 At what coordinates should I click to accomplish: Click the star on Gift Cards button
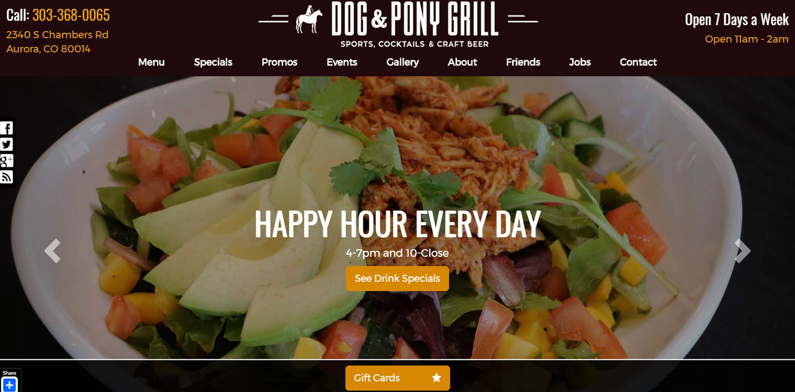(437, 378)
